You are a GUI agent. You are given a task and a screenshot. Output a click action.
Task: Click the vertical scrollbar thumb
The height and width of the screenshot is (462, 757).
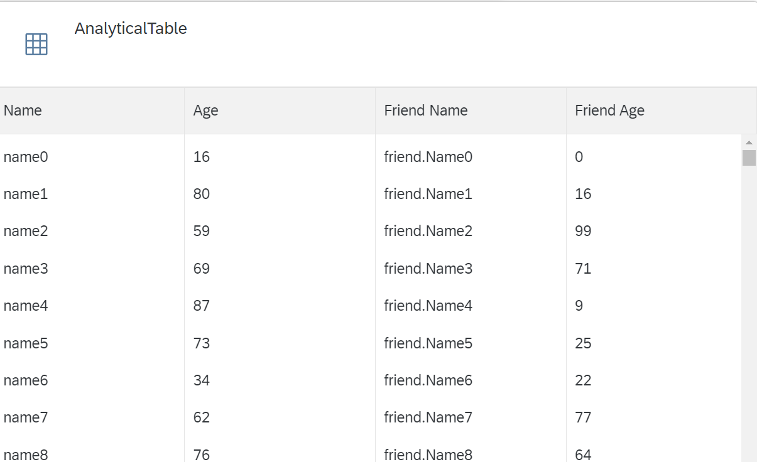pos(749,158)
